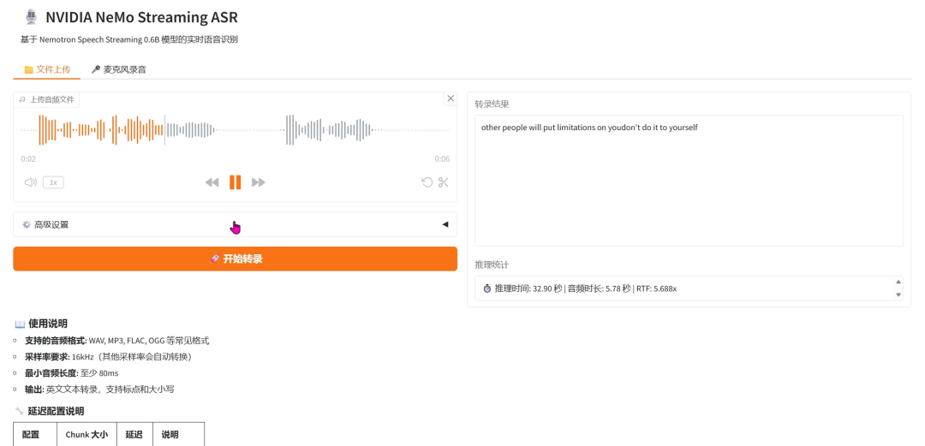Step the 推理统计 box scrollbar up
Viewport: 925px width, 446px height.
898,282
